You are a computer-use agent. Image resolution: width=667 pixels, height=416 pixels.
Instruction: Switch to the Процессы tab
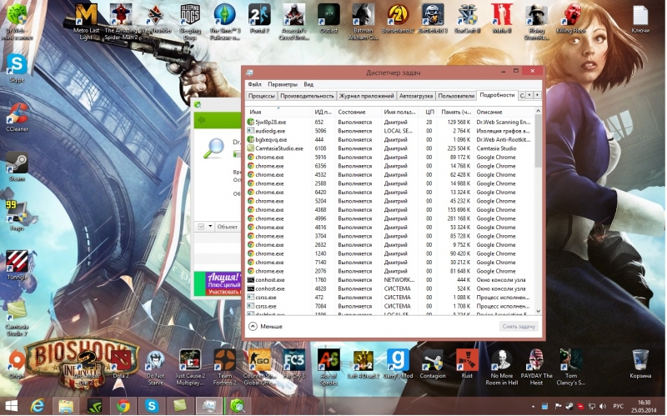pos(261,96)
